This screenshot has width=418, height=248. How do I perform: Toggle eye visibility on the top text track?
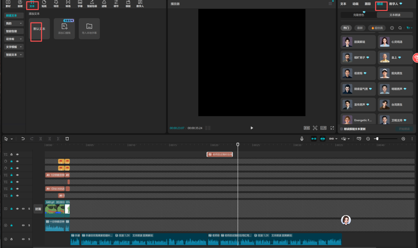coord(17,154)
